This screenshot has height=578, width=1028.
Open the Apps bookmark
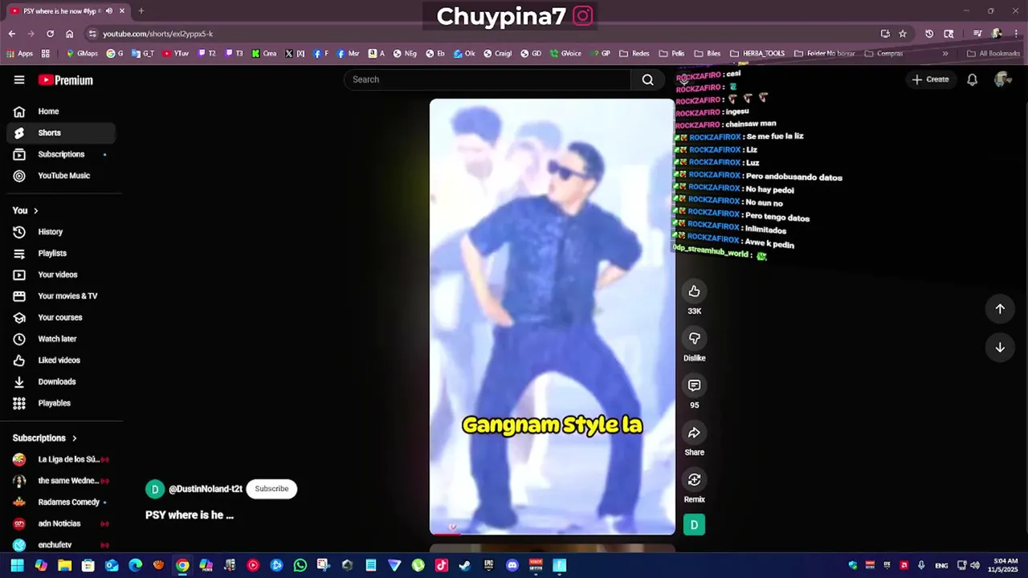20,54
